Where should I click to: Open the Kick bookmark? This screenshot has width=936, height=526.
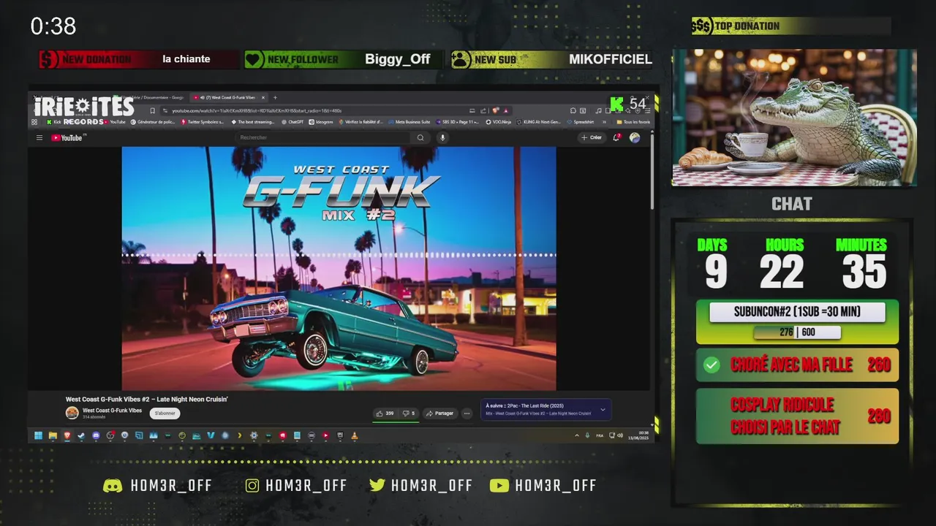54,122
